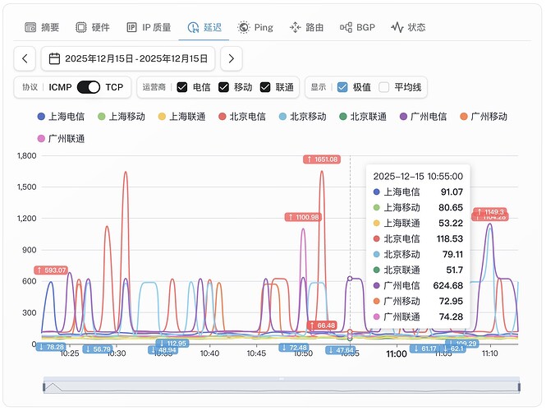Click the 硬件 hardware chip icon

pyautogui.click(x=81, y=27)
